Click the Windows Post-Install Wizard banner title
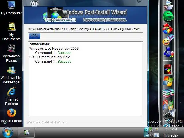 (x=95, y=12)
